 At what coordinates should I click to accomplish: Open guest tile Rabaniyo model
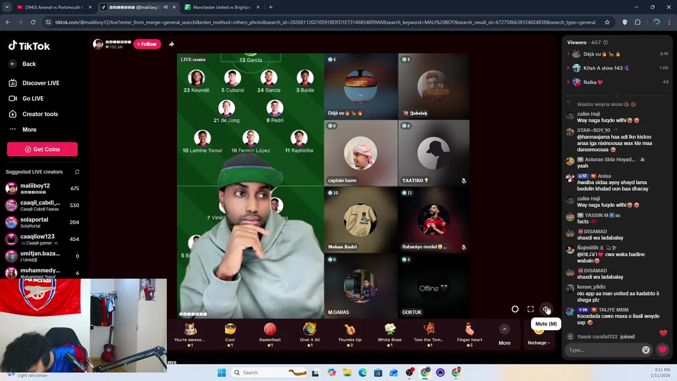434,220
